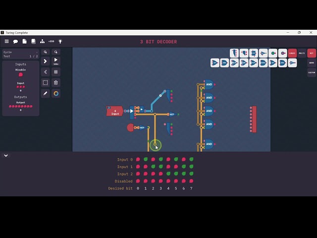The image size is (317, 238).
Task: Click the trash can delete icon
Action: tap(56, 83)
